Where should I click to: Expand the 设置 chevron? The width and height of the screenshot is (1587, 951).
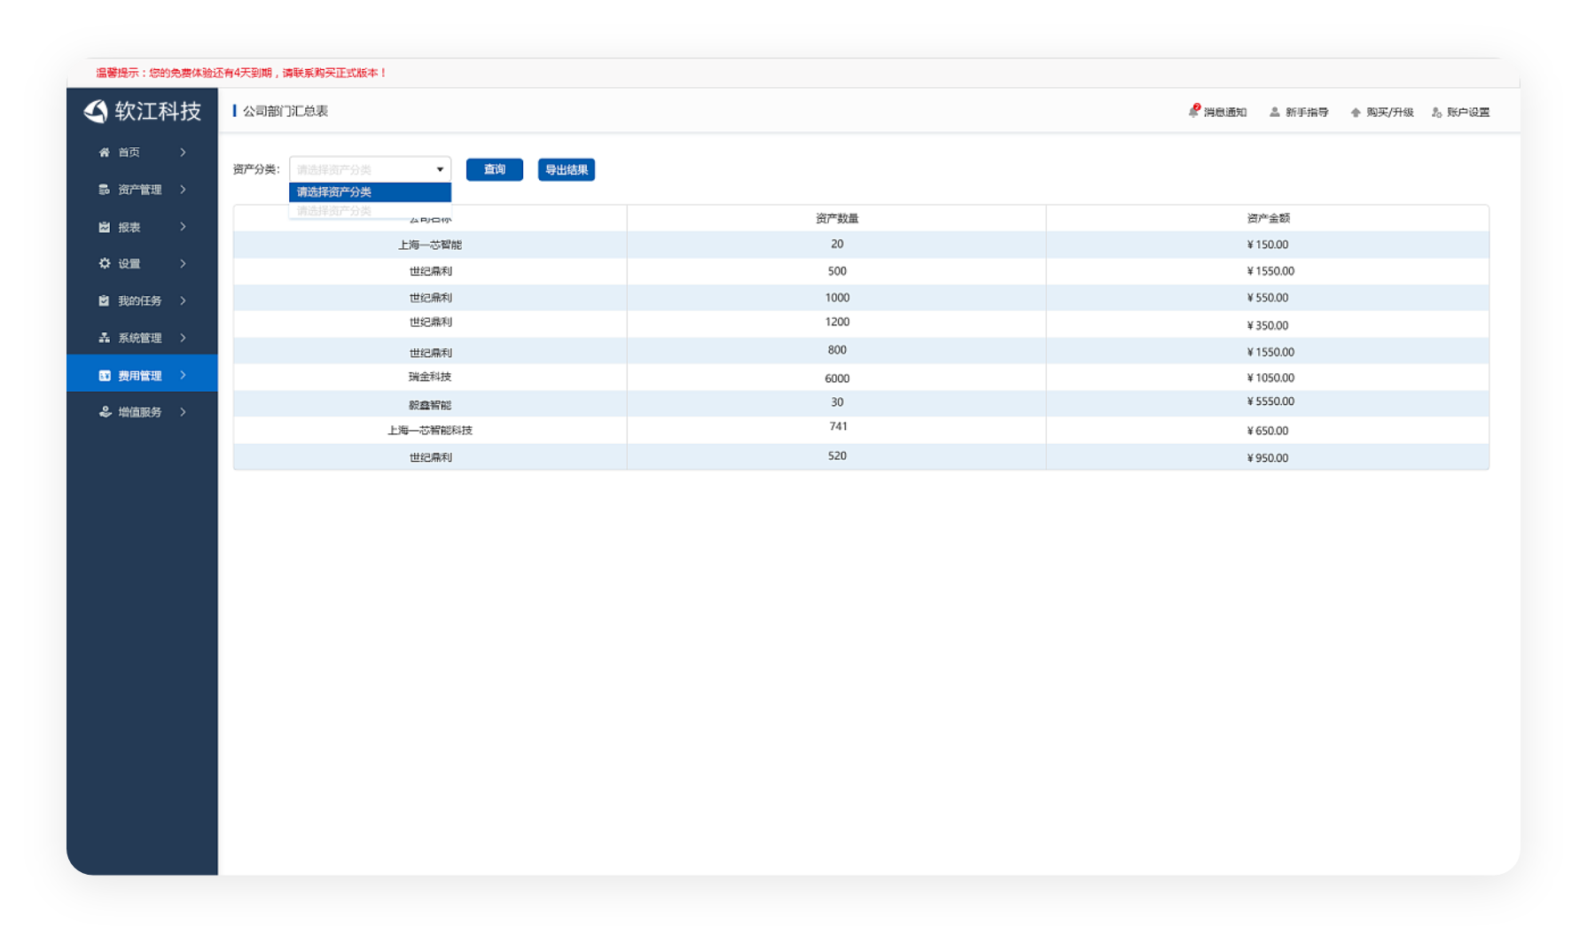click(183, 263)
